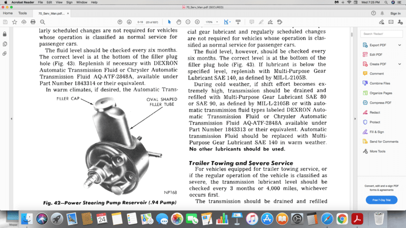This screenshot has width=406, height=228.
Task: Open the Redact tool in side panel
Action: [375, 112]
